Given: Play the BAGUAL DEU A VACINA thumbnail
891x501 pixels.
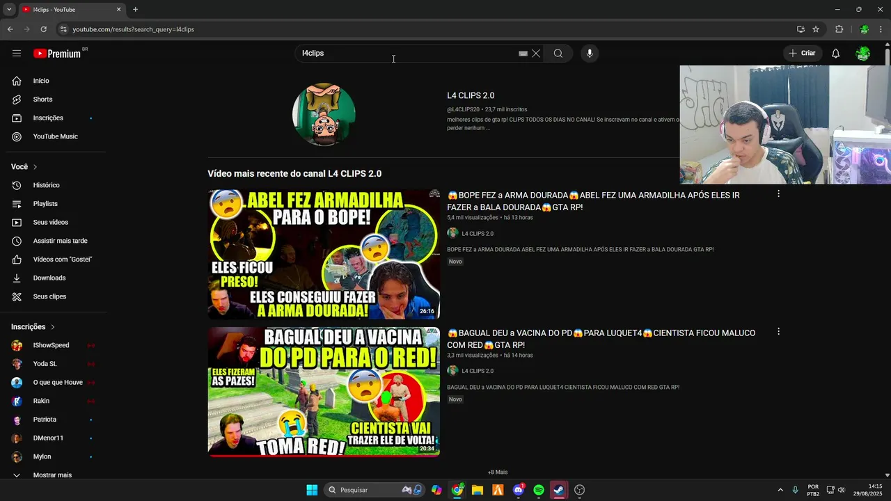Looking at the screenshot, I should pyautogui.click(x=324, y=392).
